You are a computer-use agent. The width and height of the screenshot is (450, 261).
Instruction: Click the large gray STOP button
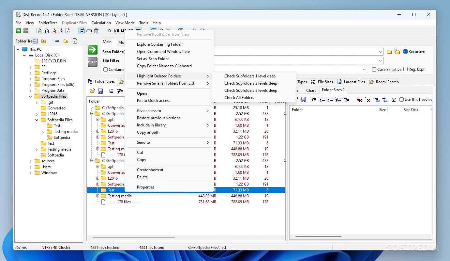(x=93, y=62)
